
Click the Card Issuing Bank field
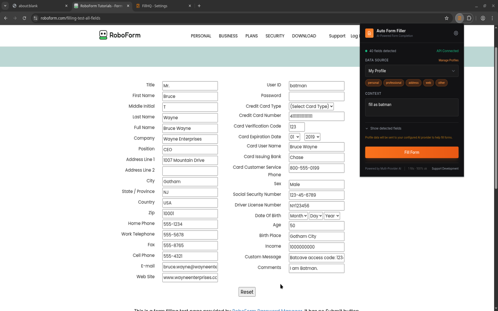pyautogui.click(x=316, y=157)
